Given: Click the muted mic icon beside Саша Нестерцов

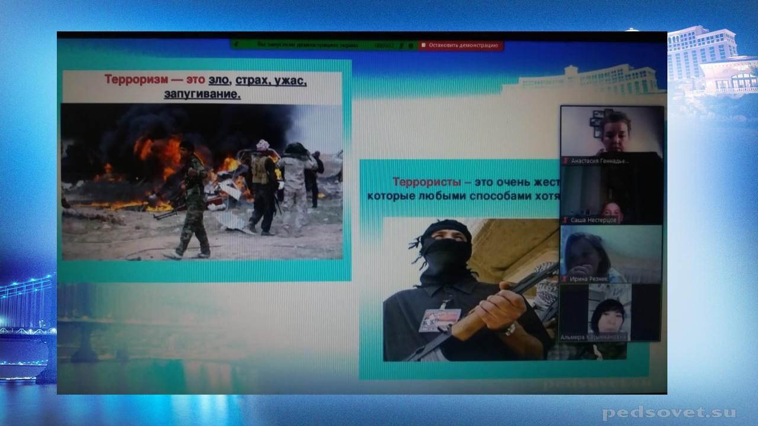Looking at the screenshot, I should (566, 220).
